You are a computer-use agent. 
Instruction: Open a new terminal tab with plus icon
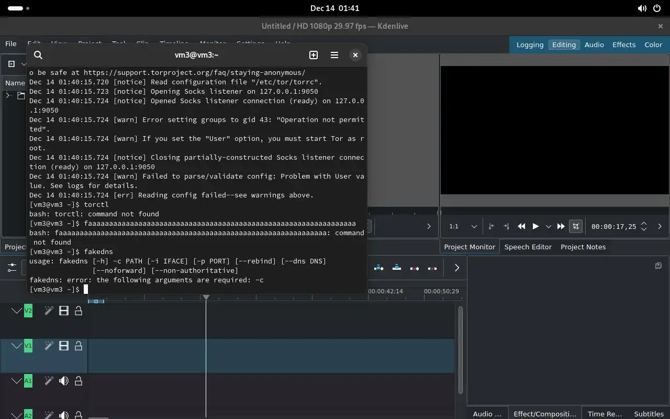tap(314, 55)
